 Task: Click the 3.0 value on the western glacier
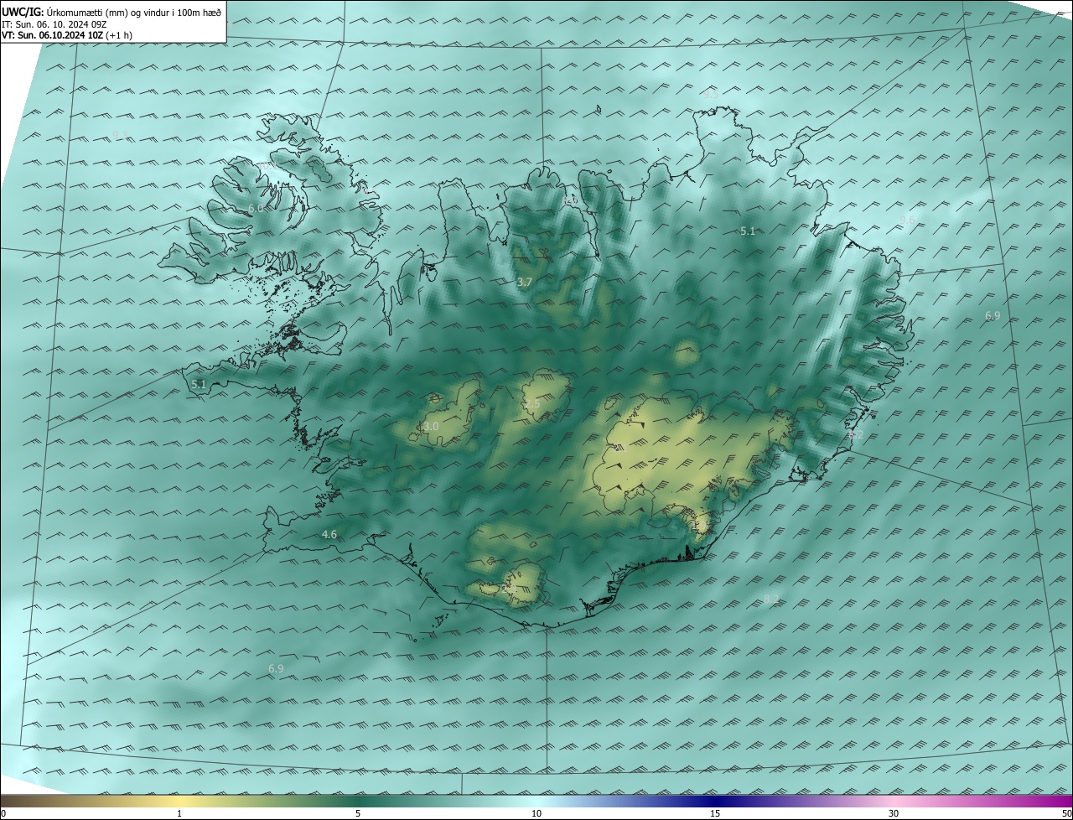pyautogui.click(x=431, y=427)
